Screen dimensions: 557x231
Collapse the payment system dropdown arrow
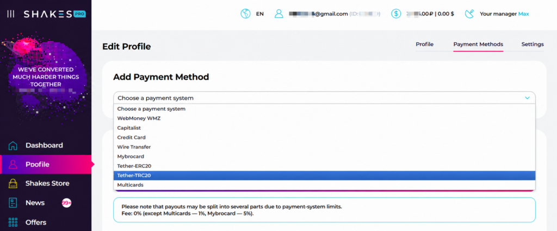click(527, 98)
